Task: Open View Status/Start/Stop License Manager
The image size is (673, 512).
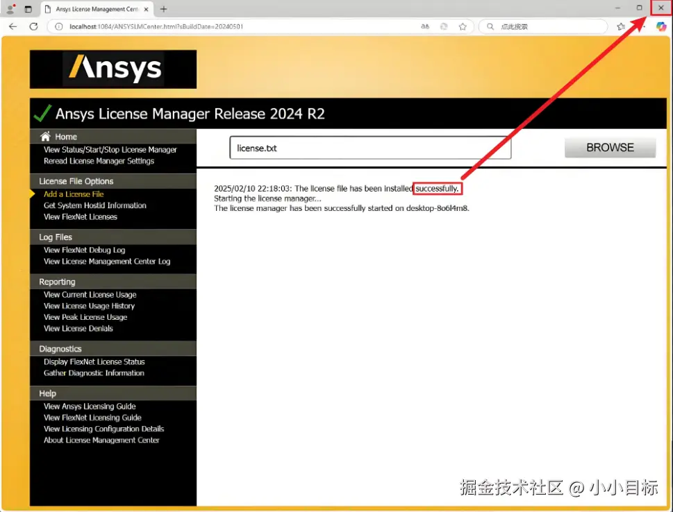Action: click(110, 150)
